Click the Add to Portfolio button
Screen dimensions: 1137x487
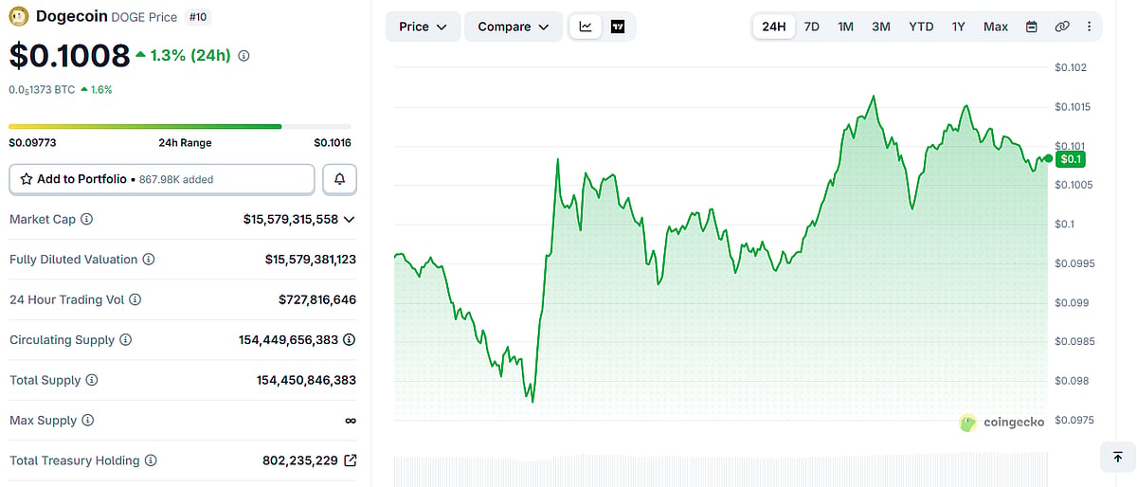[162, 179]
